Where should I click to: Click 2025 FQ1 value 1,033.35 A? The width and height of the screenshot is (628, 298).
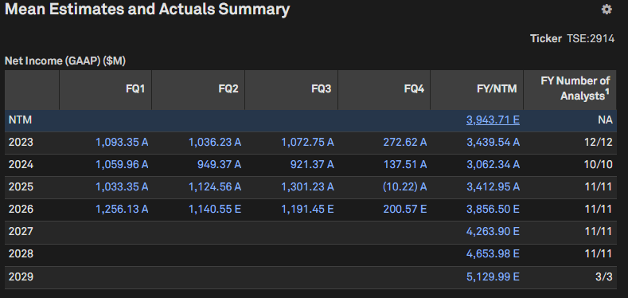(122, 187)
